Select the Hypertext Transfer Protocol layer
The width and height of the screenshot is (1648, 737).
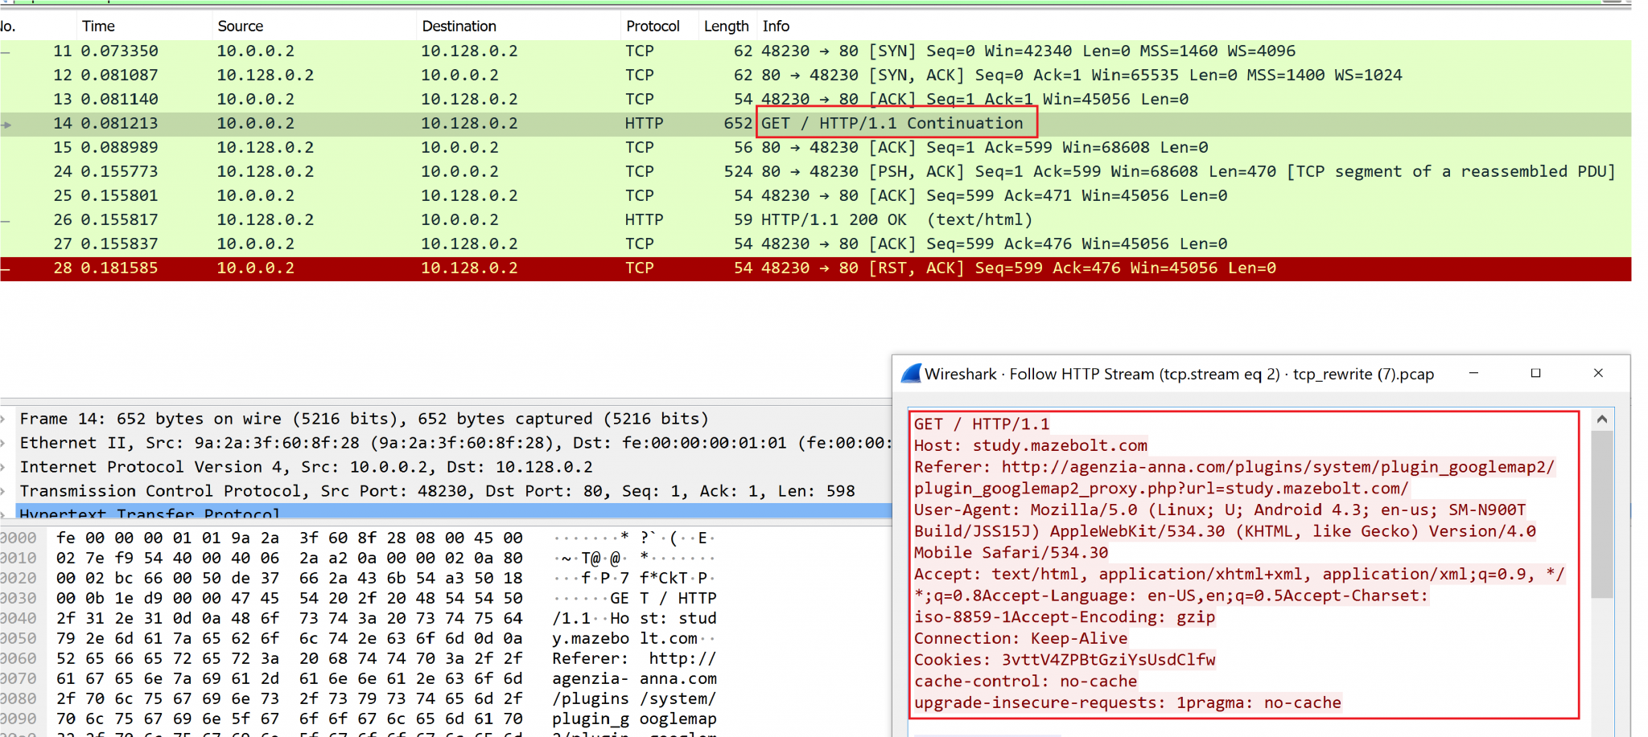tap(149, 514)
